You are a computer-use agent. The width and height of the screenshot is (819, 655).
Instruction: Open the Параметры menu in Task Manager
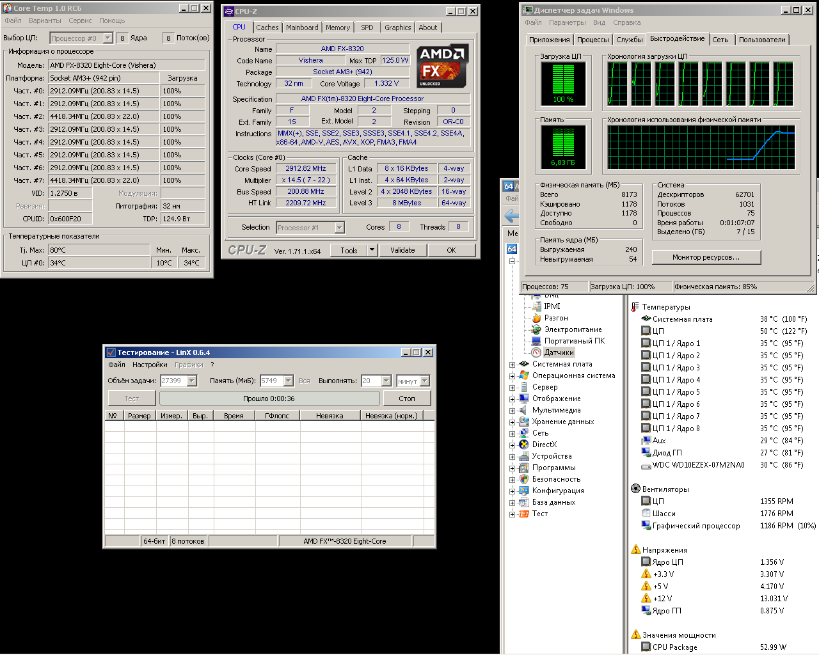point(567,22)
